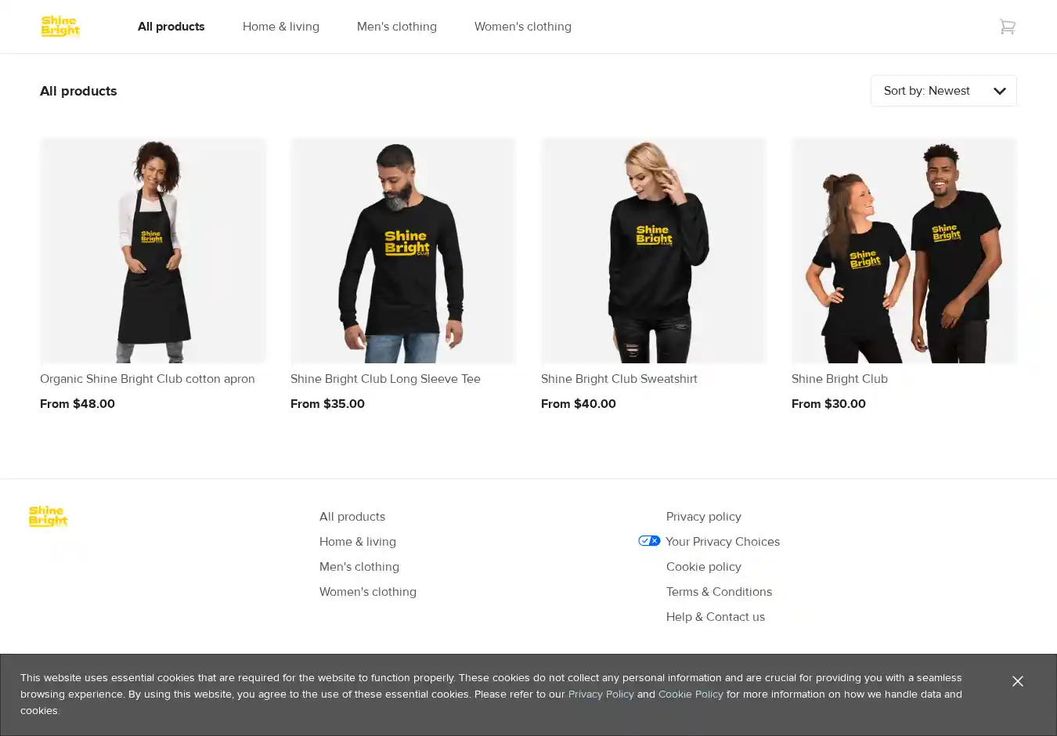Viewport: 1057px width, 736px height.
Task: Click Your Privacy Choices footer link
Action: [722, 542]
